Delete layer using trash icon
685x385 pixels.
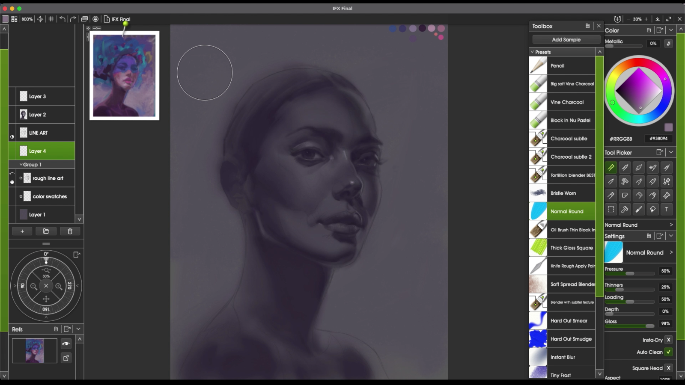coord(70,231)
